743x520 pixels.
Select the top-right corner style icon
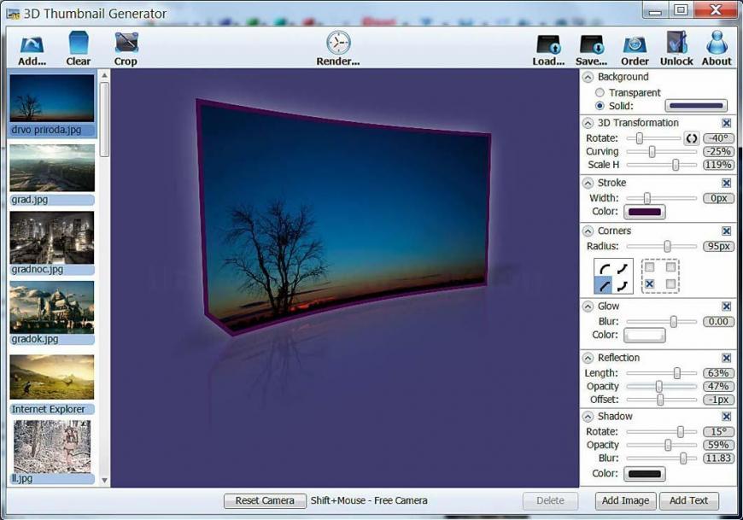pos(623,268)
